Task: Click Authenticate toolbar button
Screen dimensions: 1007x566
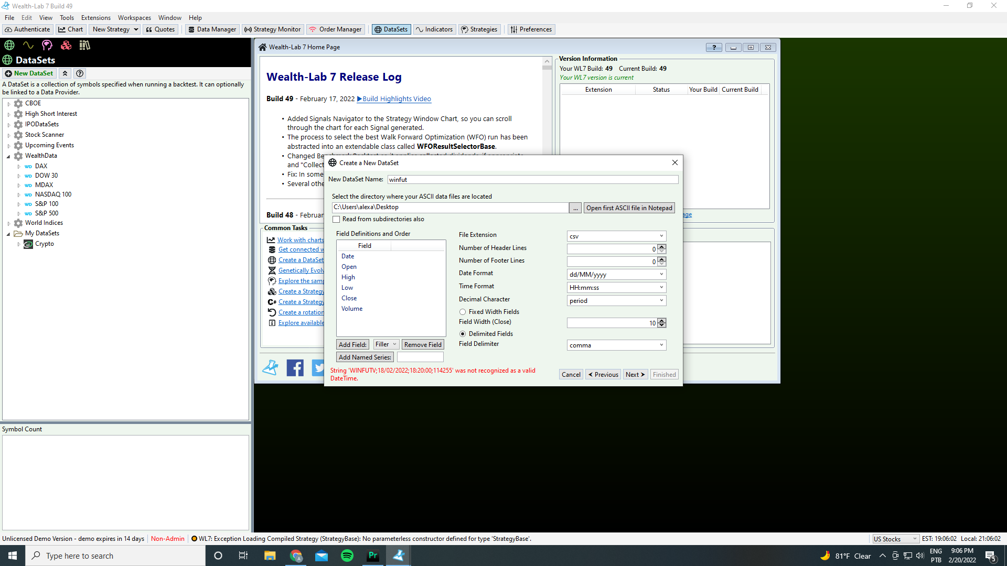Action: click(28, 29)
